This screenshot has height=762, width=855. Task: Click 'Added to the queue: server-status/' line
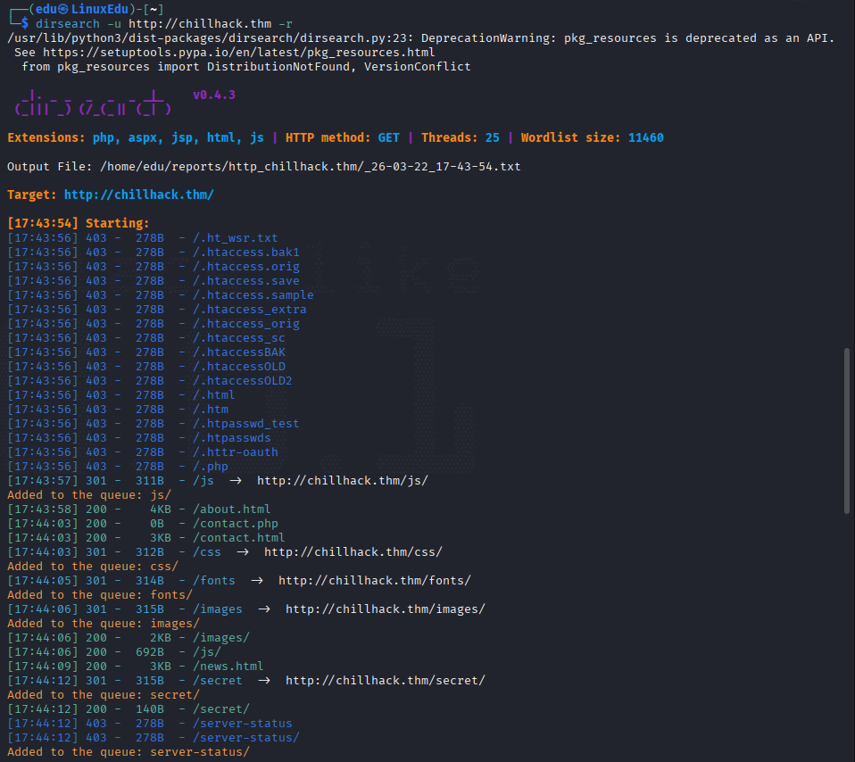click(x=129, y=752)
